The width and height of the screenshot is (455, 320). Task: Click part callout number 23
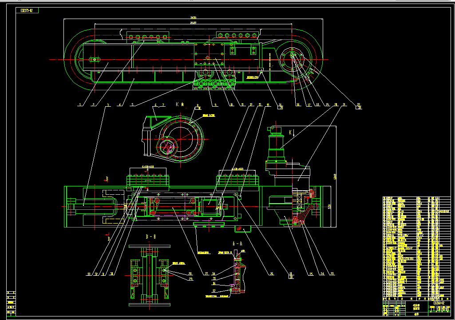(x=332, y=274)
